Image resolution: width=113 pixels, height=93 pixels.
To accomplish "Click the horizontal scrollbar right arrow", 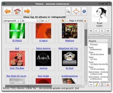I will click(x=83, y=86).
